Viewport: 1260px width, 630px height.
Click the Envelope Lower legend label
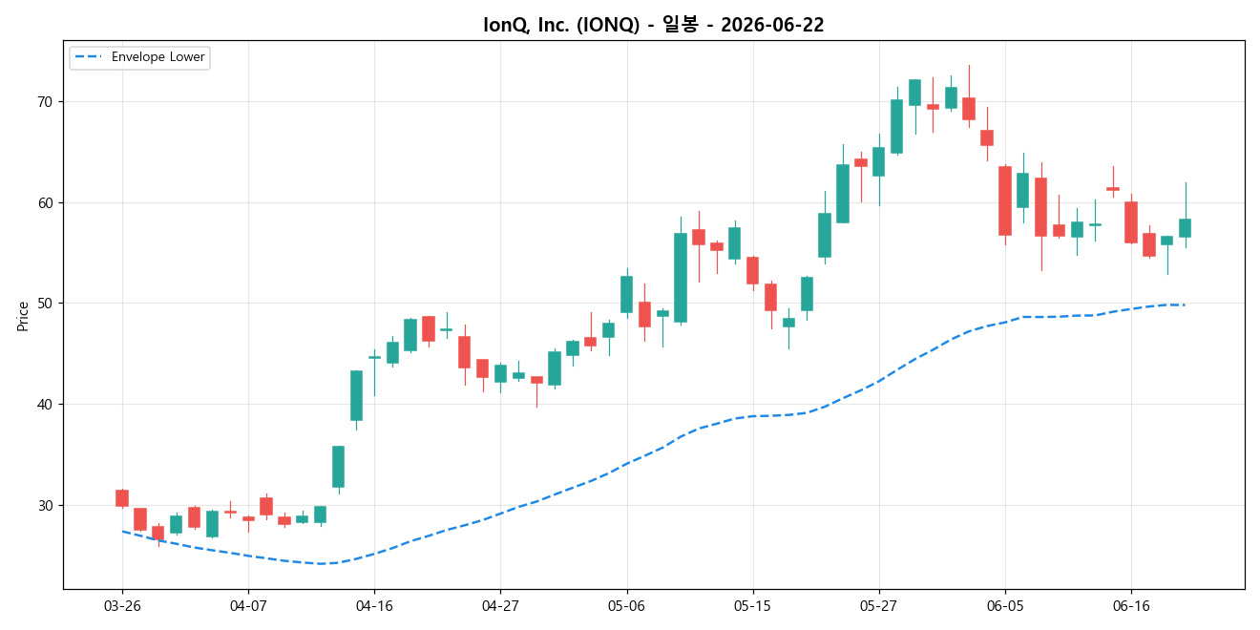(157, 57)
